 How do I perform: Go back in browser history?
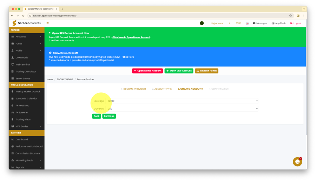coord(12,16)
